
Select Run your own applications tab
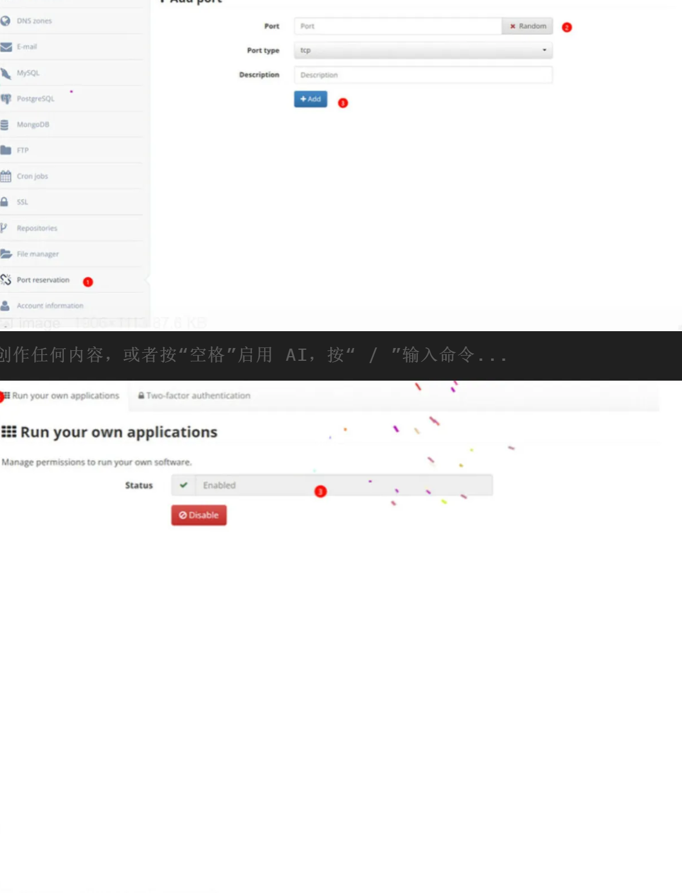[64, 396]
